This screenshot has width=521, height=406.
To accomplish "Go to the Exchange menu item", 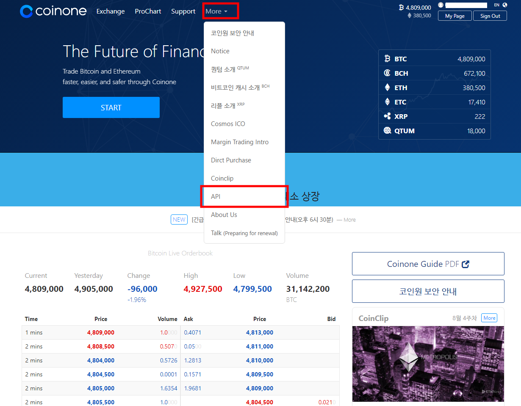I will [x=110, y=11].
